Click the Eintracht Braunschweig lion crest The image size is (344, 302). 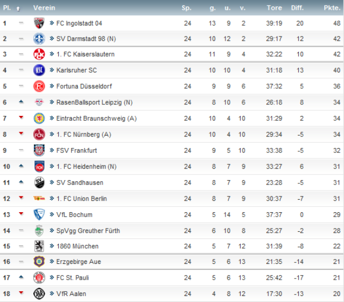click(39, 119)
